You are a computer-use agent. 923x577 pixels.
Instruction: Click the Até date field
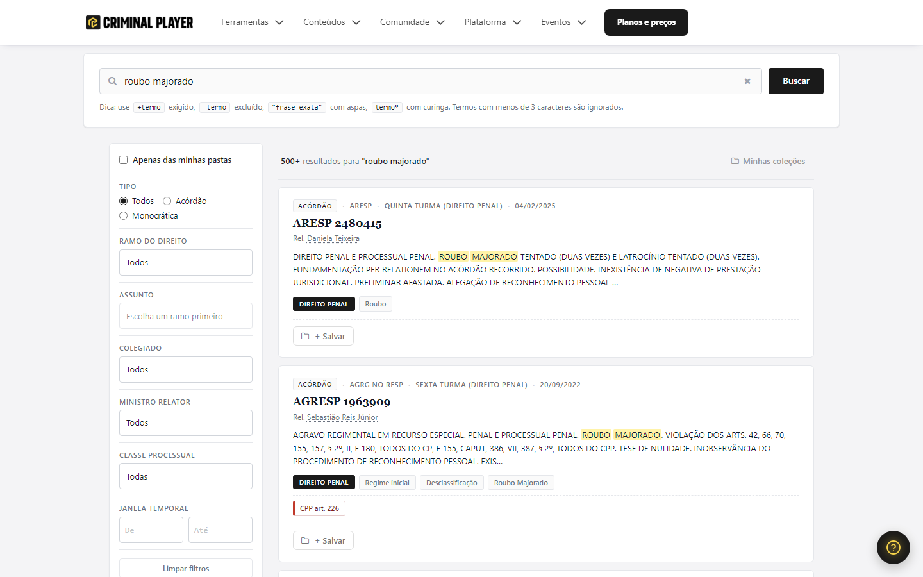pos(220,530)
